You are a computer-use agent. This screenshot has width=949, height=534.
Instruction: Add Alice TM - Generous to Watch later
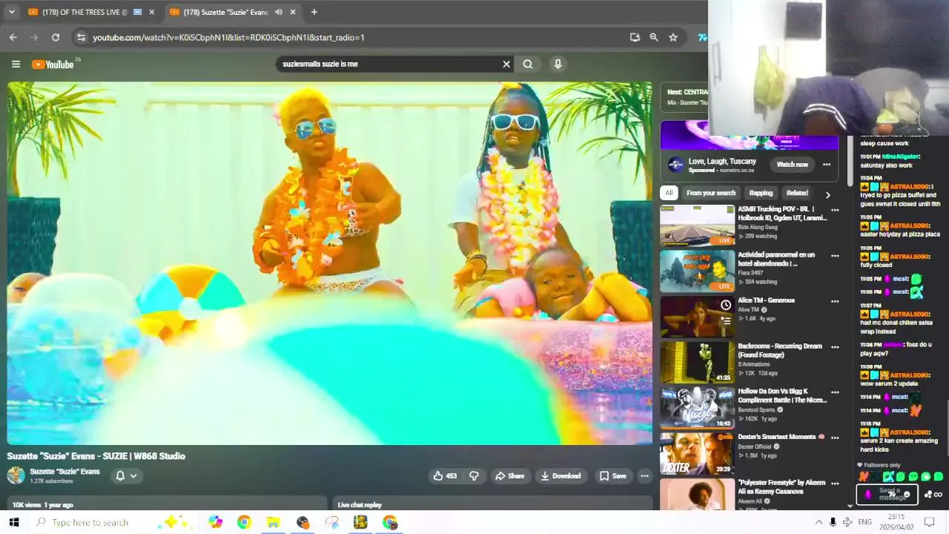pyautogui.click(x=726, y=305)
